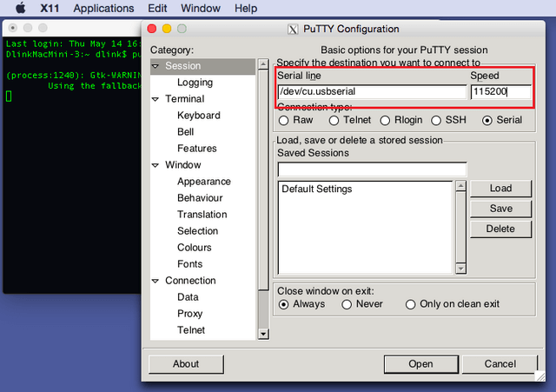Select Default Settings in sessions list
This screenshot has height=392, width=556.
[316, 189]
